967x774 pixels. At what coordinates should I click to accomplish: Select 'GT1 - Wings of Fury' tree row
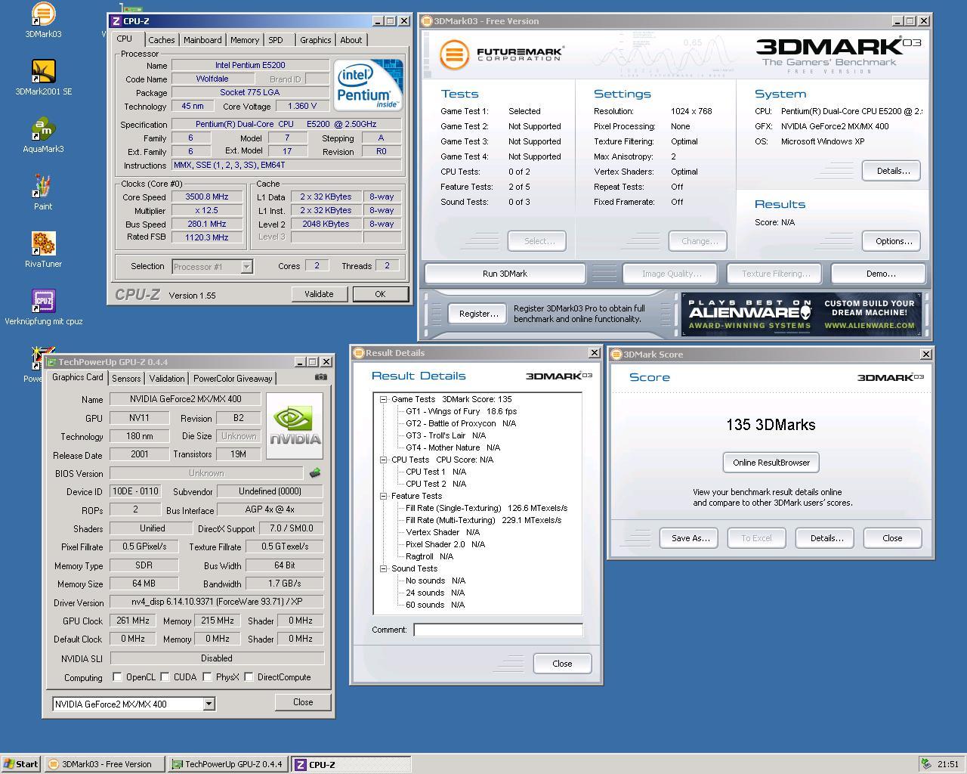(461, 411)
